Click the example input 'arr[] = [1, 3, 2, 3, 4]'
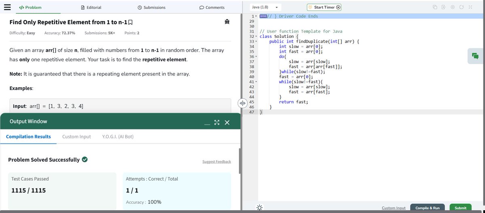Image resolution: width=485 pixels, height=213 pixels. point(57,106)
